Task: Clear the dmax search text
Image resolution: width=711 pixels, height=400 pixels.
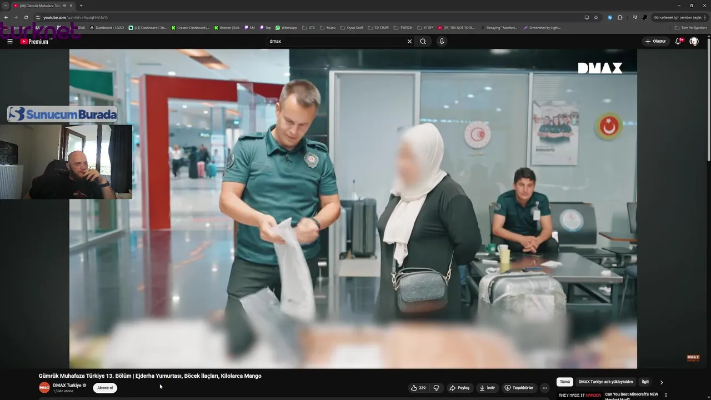Action: [x=409, y=41]
